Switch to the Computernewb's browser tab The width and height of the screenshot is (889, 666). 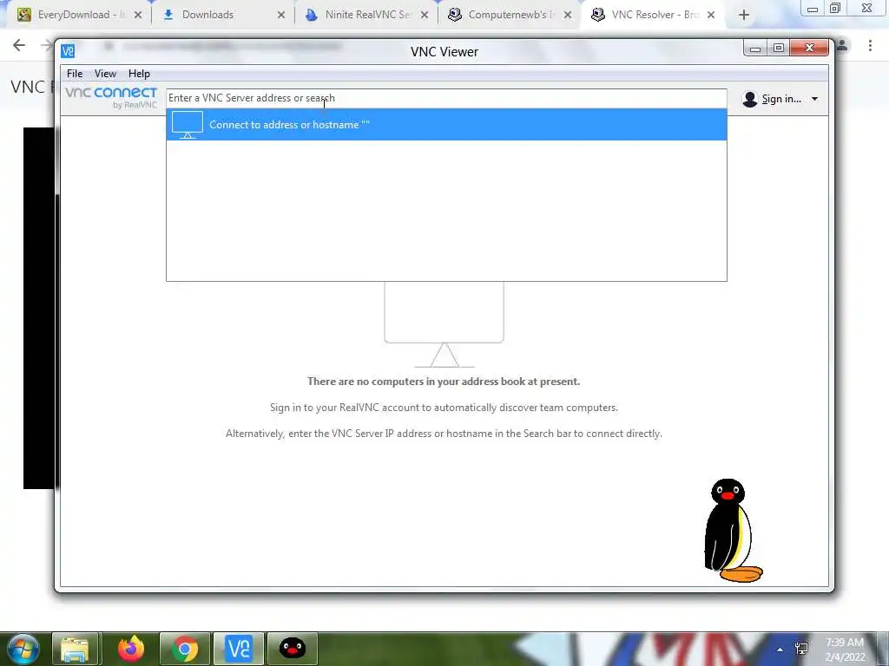click(x=510, y=15)
